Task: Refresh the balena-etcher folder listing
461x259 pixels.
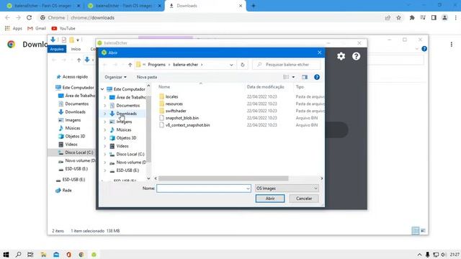Action: [x=243, y=65]
